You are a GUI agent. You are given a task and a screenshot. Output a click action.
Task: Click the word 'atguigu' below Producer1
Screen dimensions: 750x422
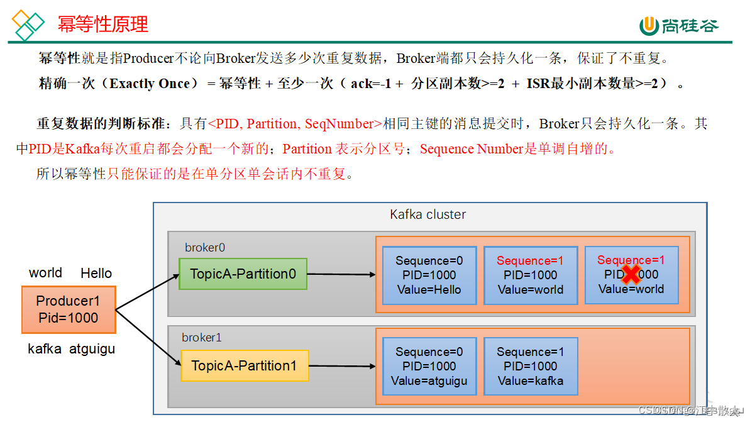click(92, 349)
